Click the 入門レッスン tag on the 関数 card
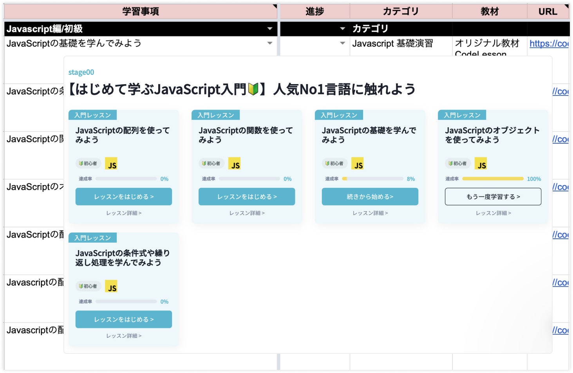The image size is (573, 373). click(x=216, y=115)
